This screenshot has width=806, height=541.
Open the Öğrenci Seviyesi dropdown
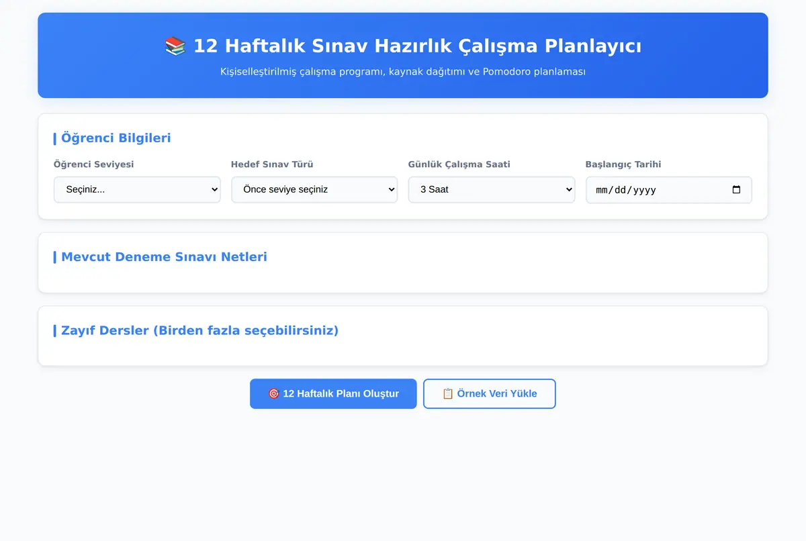click(x=137, y=189)
